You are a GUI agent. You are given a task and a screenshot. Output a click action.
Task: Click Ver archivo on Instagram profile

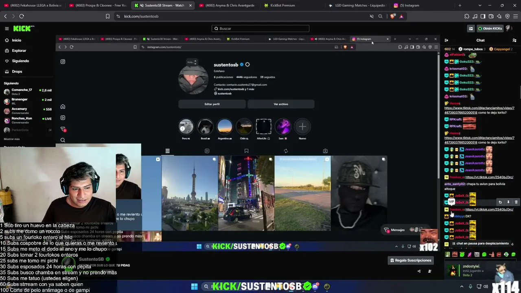pos(281,104)
